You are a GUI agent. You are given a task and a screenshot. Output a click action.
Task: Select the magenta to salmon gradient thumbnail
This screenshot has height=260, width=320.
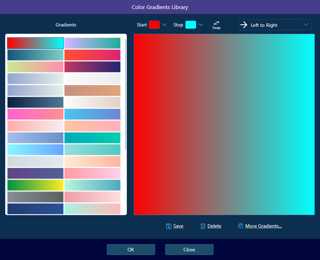(35, 114)
